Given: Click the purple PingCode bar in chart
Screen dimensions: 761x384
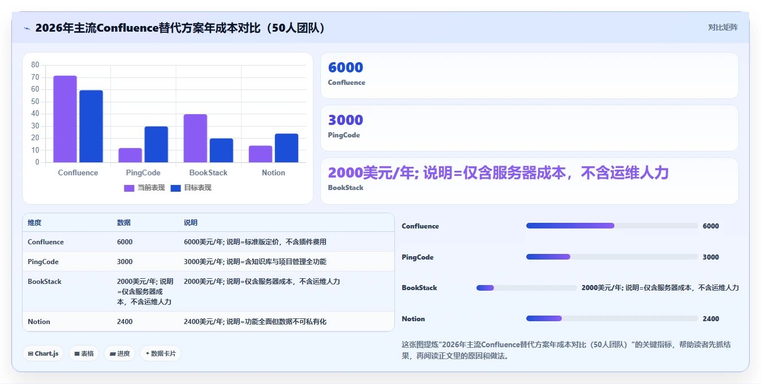Looking at the screenshot, I should click(130, 155).
